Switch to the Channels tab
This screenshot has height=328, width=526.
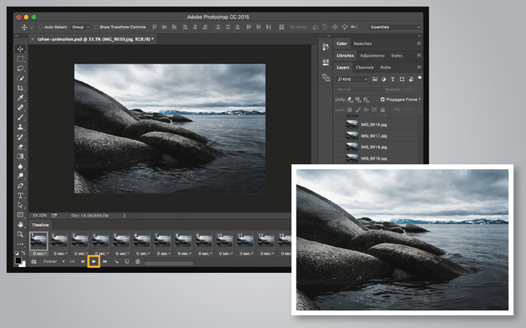[365, 68]
